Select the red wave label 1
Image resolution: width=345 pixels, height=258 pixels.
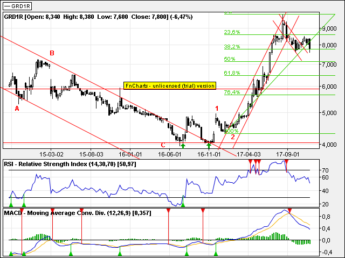click(217, 109)
